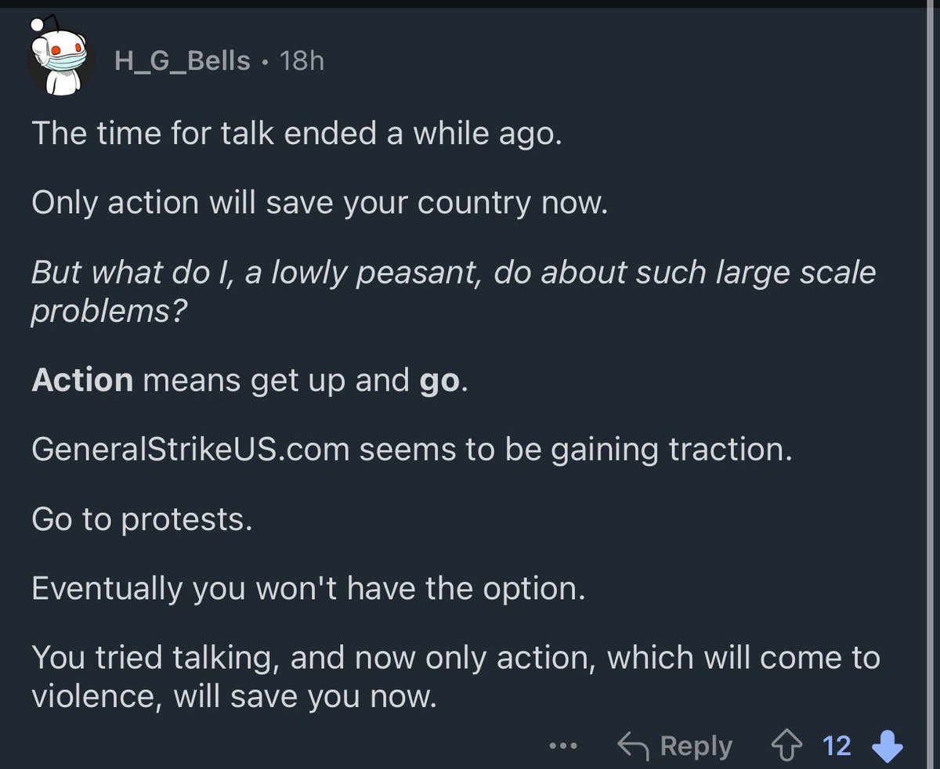Image resolution: width=940 pixels, height=769 pixels.
Task: Click the bold word Action
Action: coord(82,381)
